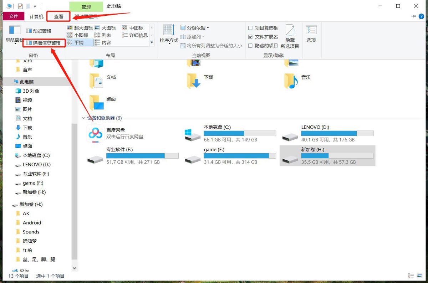Image resolution: width=428 pixels, height=283 pixels.
Task: Open the 文件 menu
Action: pyautogui.click(x=14, y=16)
